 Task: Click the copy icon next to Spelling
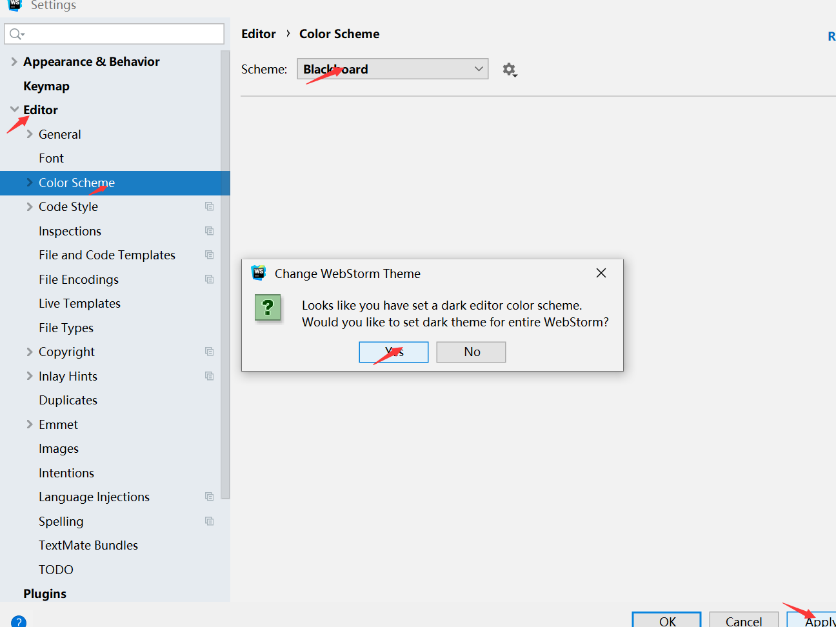[x=209, y=521]
